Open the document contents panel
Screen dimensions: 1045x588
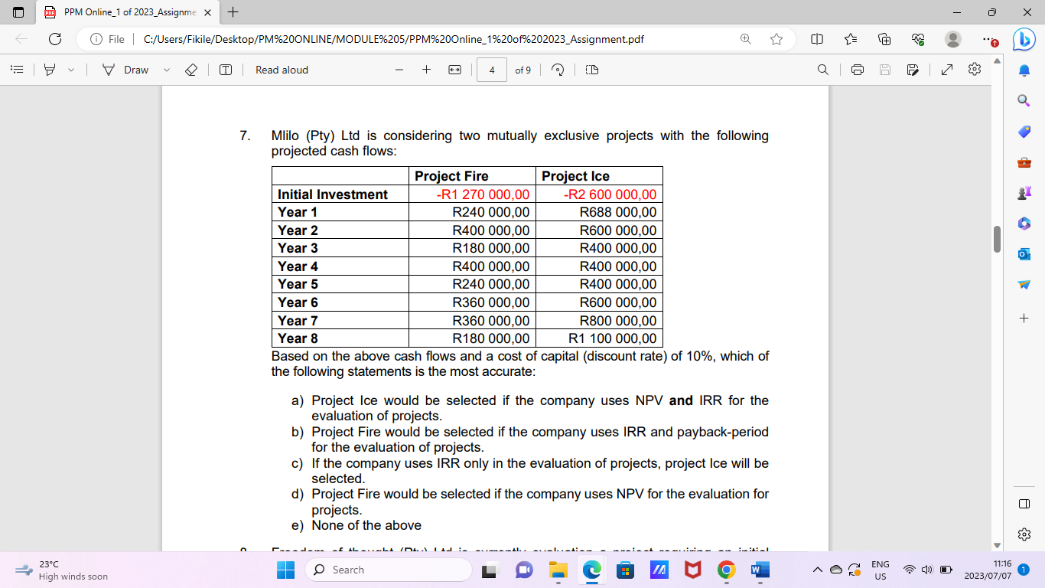[17, 70]
